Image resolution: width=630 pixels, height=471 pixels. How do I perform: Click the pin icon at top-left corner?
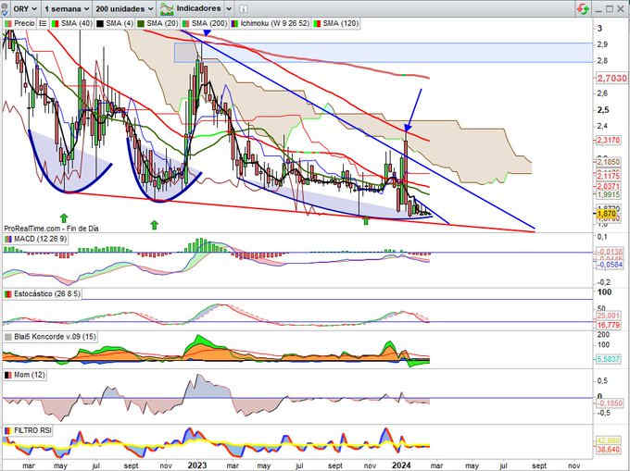(x=4, y=9)
